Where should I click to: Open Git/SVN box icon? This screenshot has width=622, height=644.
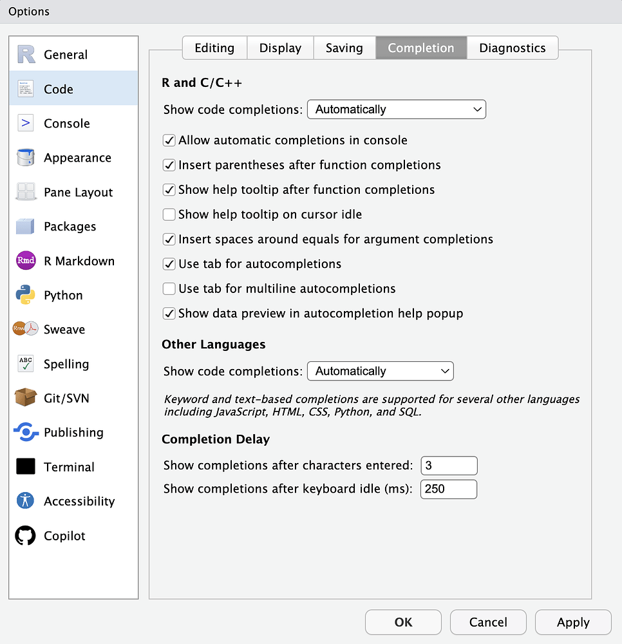(26, 397)
